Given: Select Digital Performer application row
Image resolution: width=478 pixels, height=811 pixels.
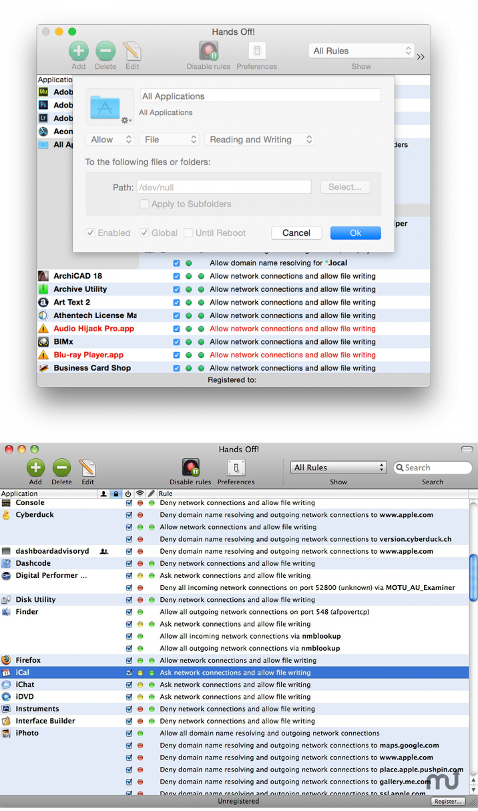Looking at the screenshot, I should [234, 576].
